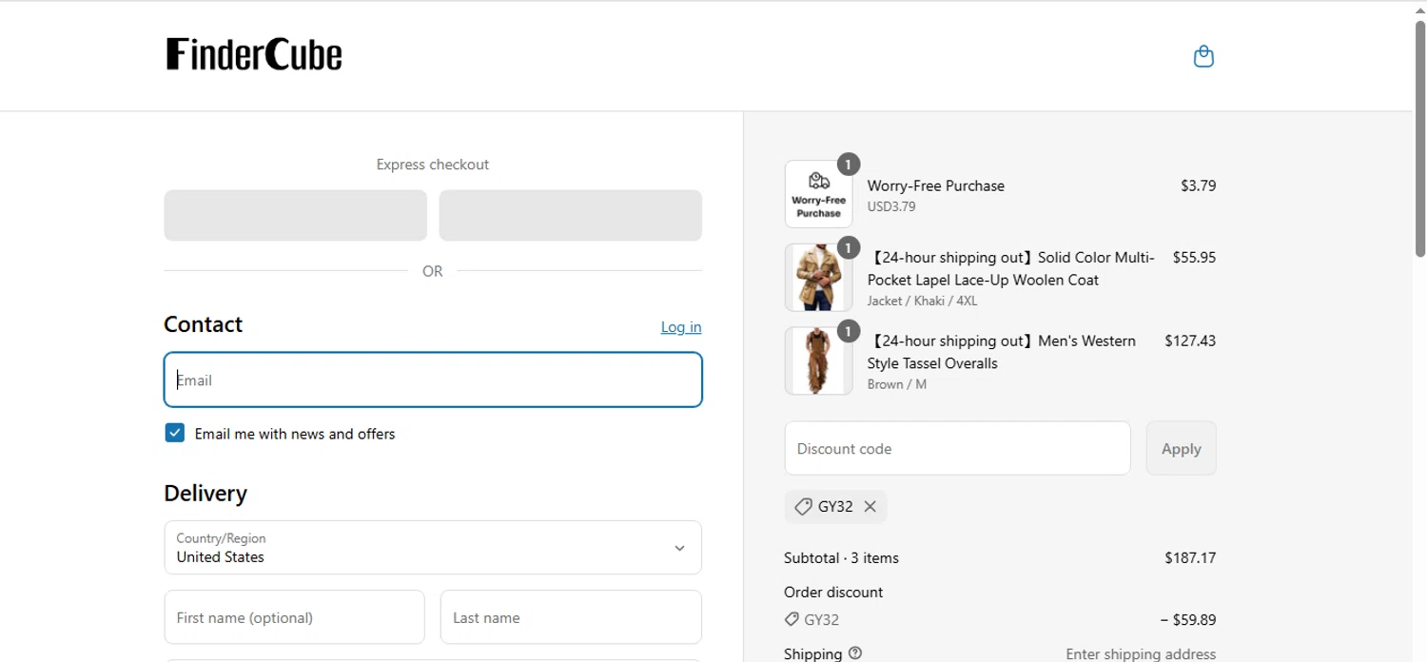Click the First name (optional) field
1427x662 pixels.
tap(295, 617)
